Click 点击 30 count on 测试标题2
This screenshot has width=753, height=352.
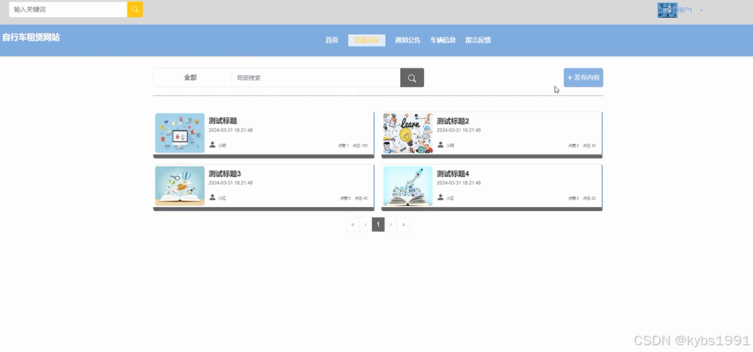(x=589, y=146)
